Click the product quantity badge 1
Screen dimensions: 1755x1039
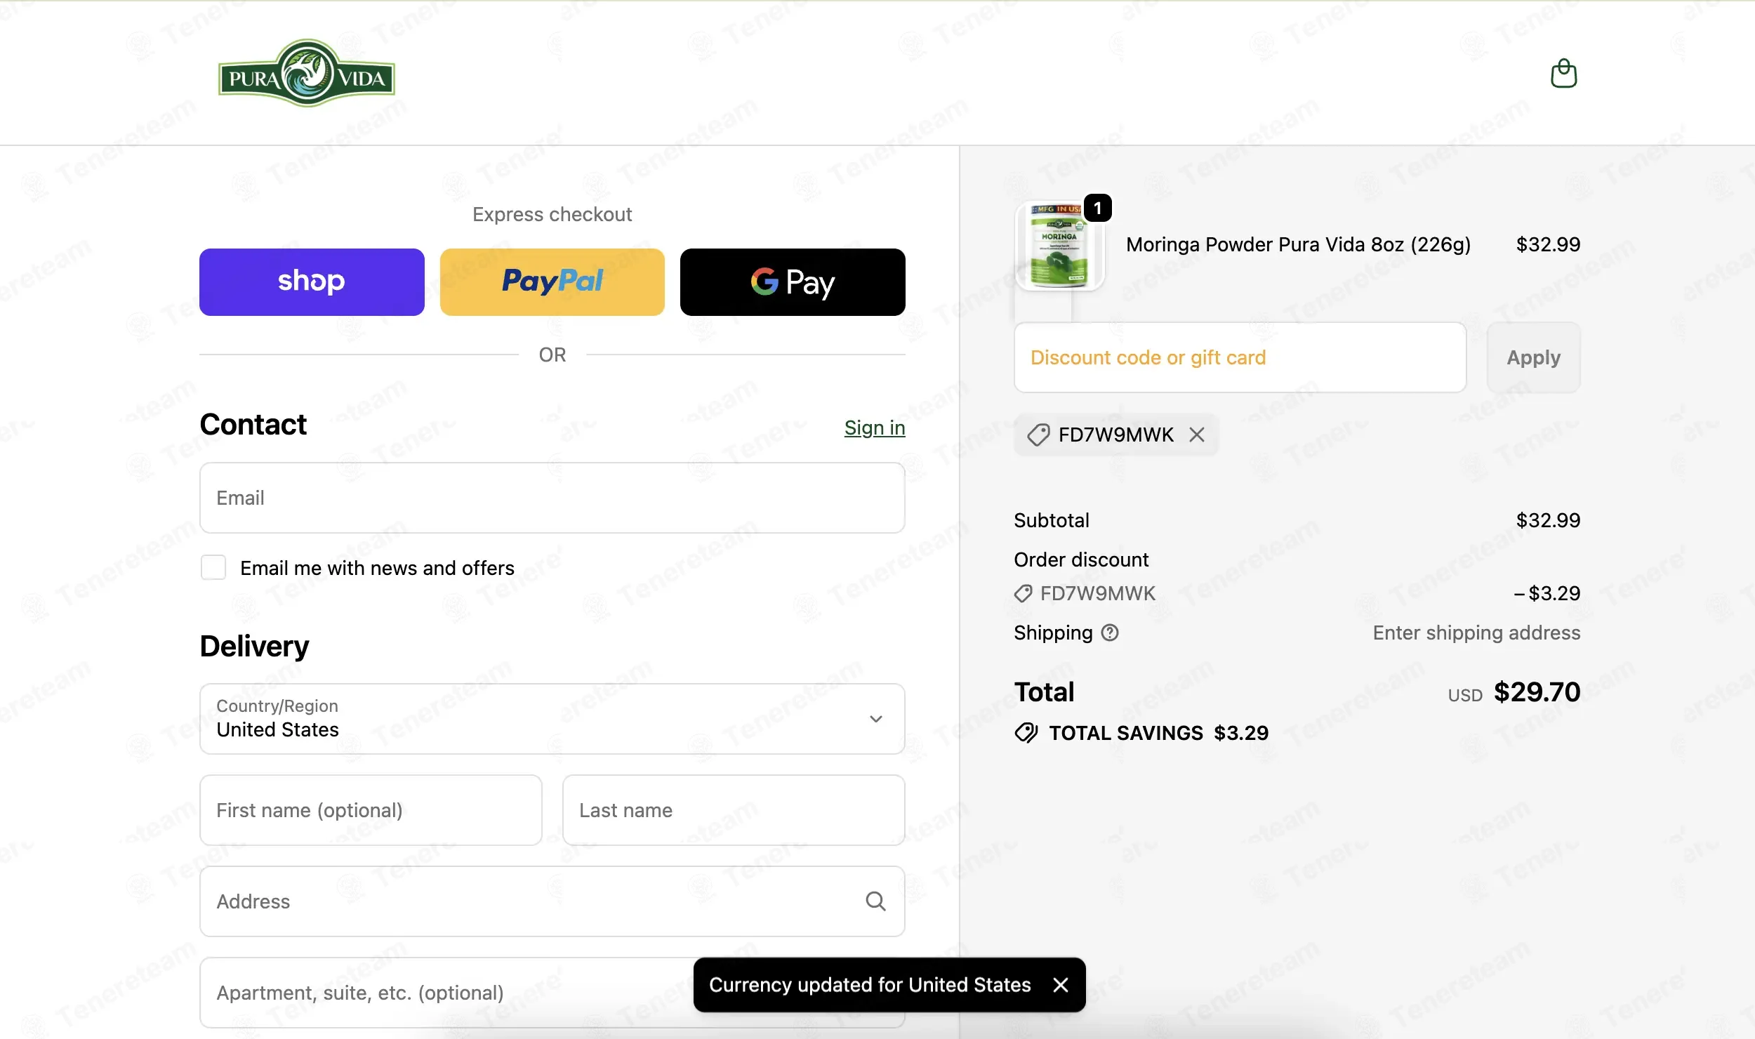pos(1098,208)
